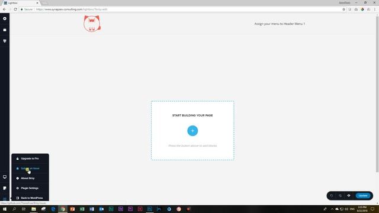The image size is (379, 213).
Task: Select Upgrade to Pro menu entry
Action: [30, 159]
